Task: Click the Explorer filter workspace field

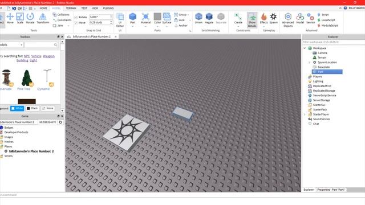Action: (333, 42)
